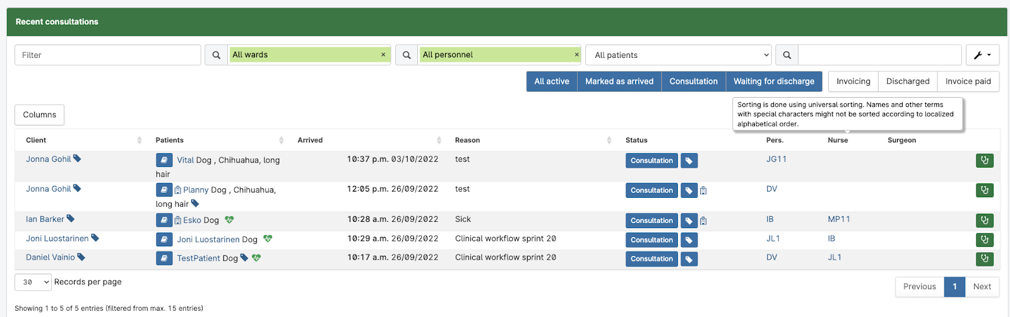Click the stethoscope icon in Jonna Gohil's first row
Screen dimensions: 1010x317
pos(984,161)
